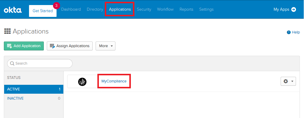
Task: Click the Okta logo
Action: pos(13,10)
